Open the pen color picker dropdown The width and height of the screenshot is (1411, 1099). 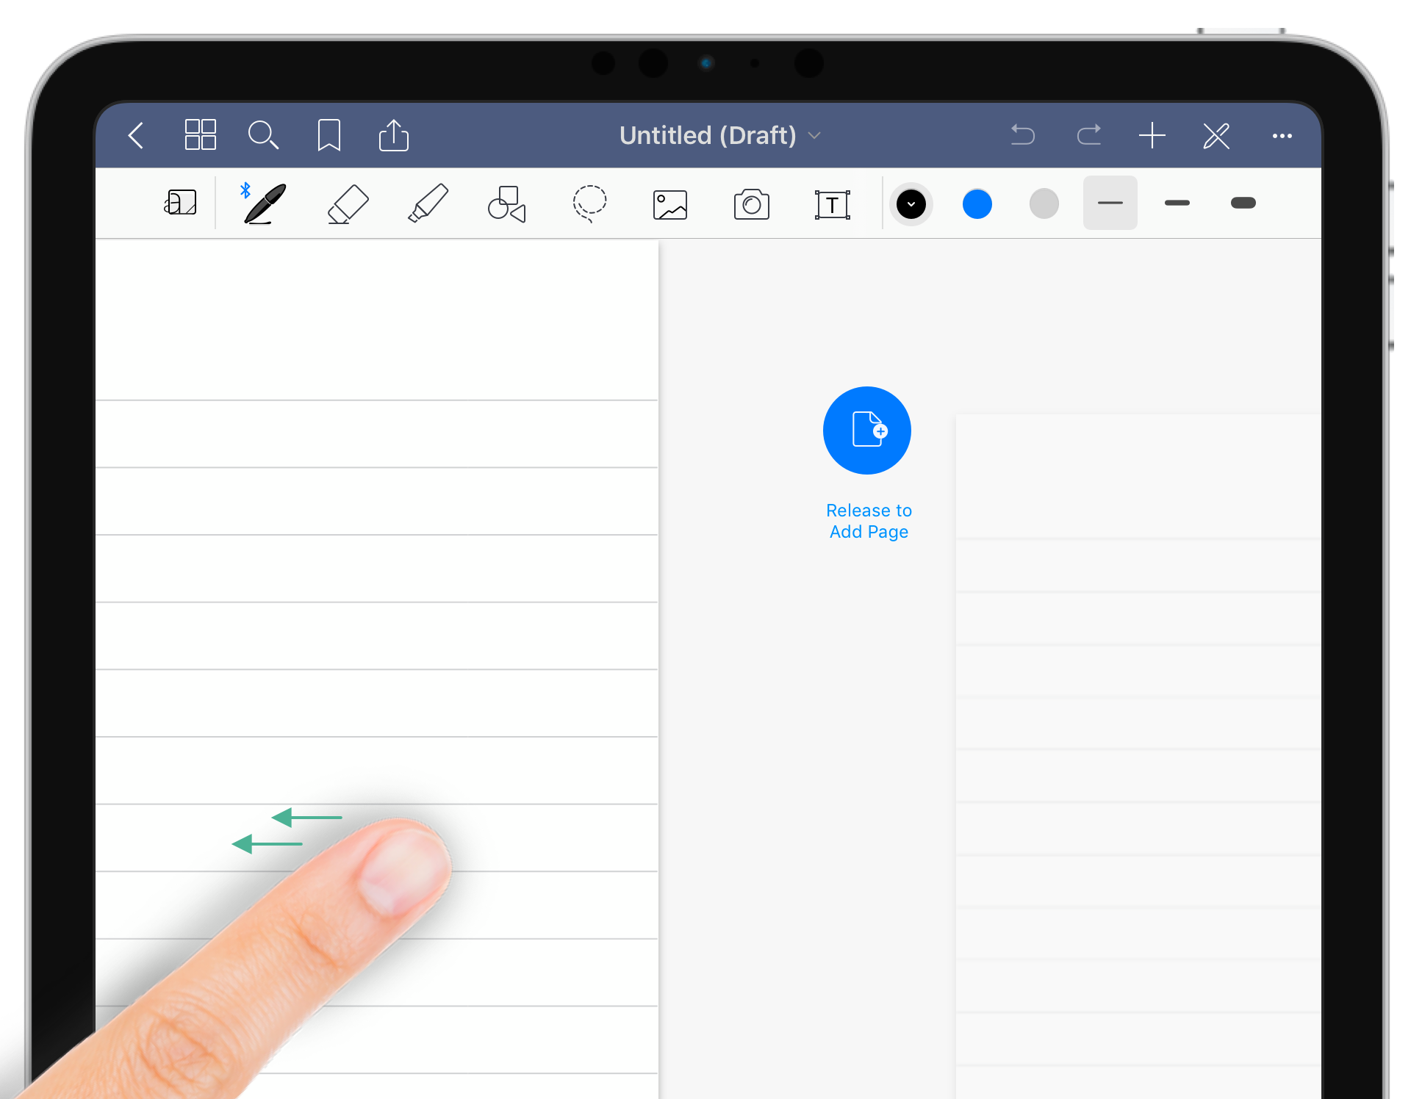coord(912,205)
